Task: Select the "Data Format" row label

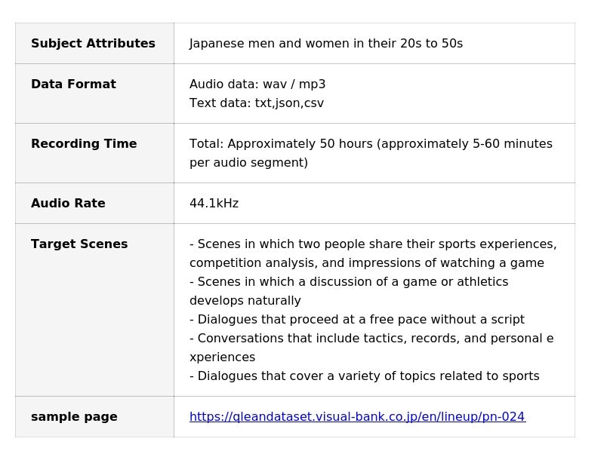Action: (x=73, y=84)
